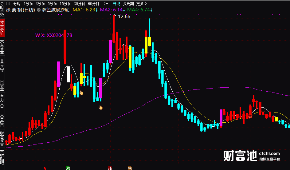Click the red 涨 marker at chart bottom
The image size is (290, 170).
coord(110,168)
